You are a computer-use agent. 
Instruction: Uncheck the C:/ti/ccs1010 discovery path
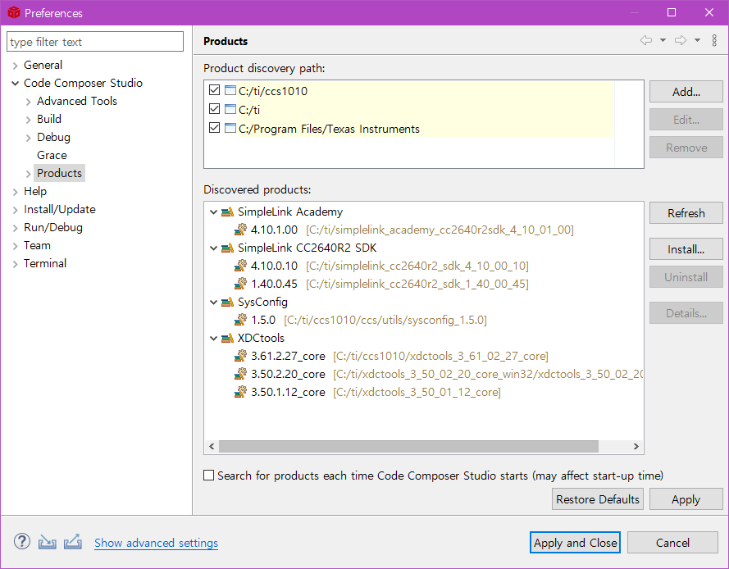pos(214,89)
